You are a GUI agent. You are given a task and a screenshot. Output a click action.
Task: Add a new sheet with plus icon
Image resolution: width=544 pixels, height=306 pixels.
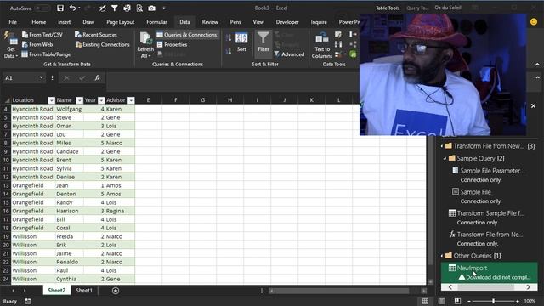116,291
